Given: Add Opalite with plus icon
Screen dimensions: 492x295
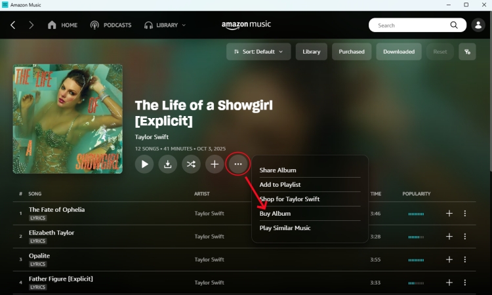Looking at the screenshot, I should click(449, 260).
